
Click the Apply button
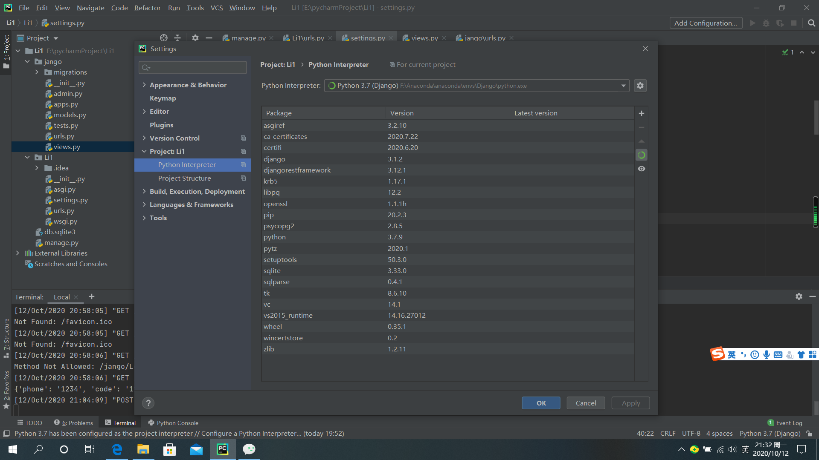point(630,403)
